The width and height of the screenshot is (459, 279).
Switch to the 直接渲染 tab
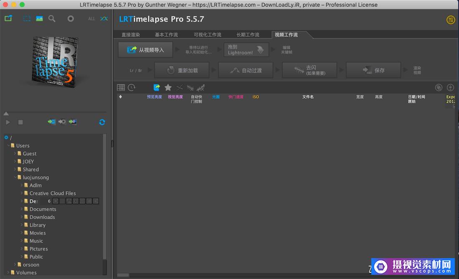click(131, 35)
